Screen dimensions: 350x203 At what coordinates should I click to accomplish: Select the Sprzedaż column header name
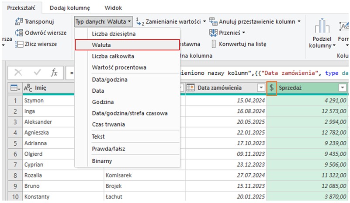(x=290, y=87)
